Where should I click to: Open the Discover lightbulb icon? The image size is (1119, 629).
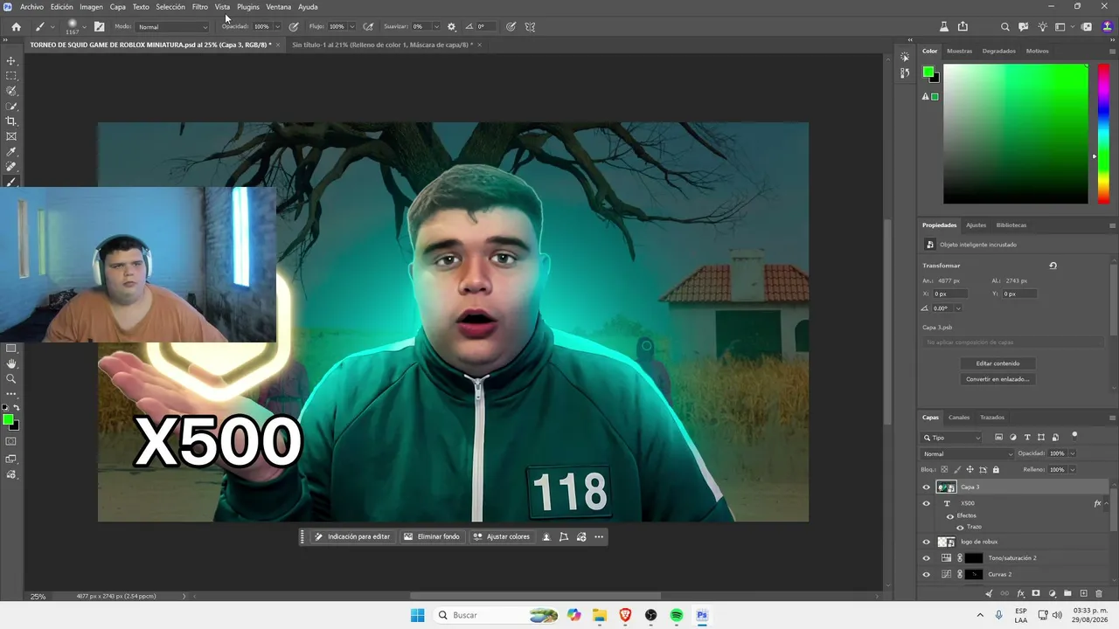click(x=1042, y=27)
